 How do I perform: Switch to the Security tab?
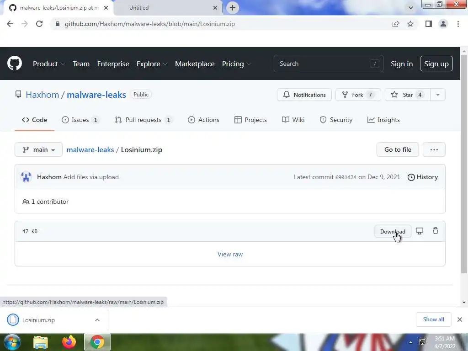tap(336, 120)
